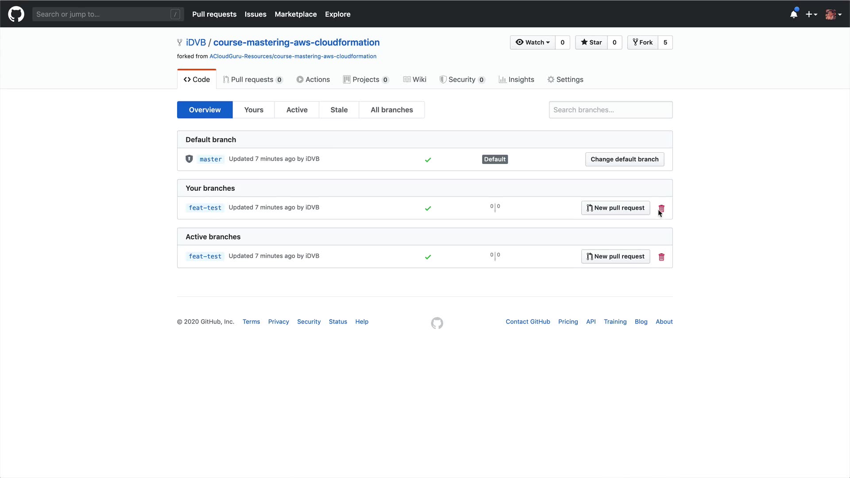This screenshot has width=850, height=478.
Task: Open the Insights repository tab
Action: [516, 80]
